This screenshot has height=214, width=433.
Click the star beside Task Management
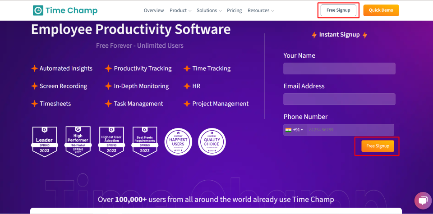coord(108,104)
